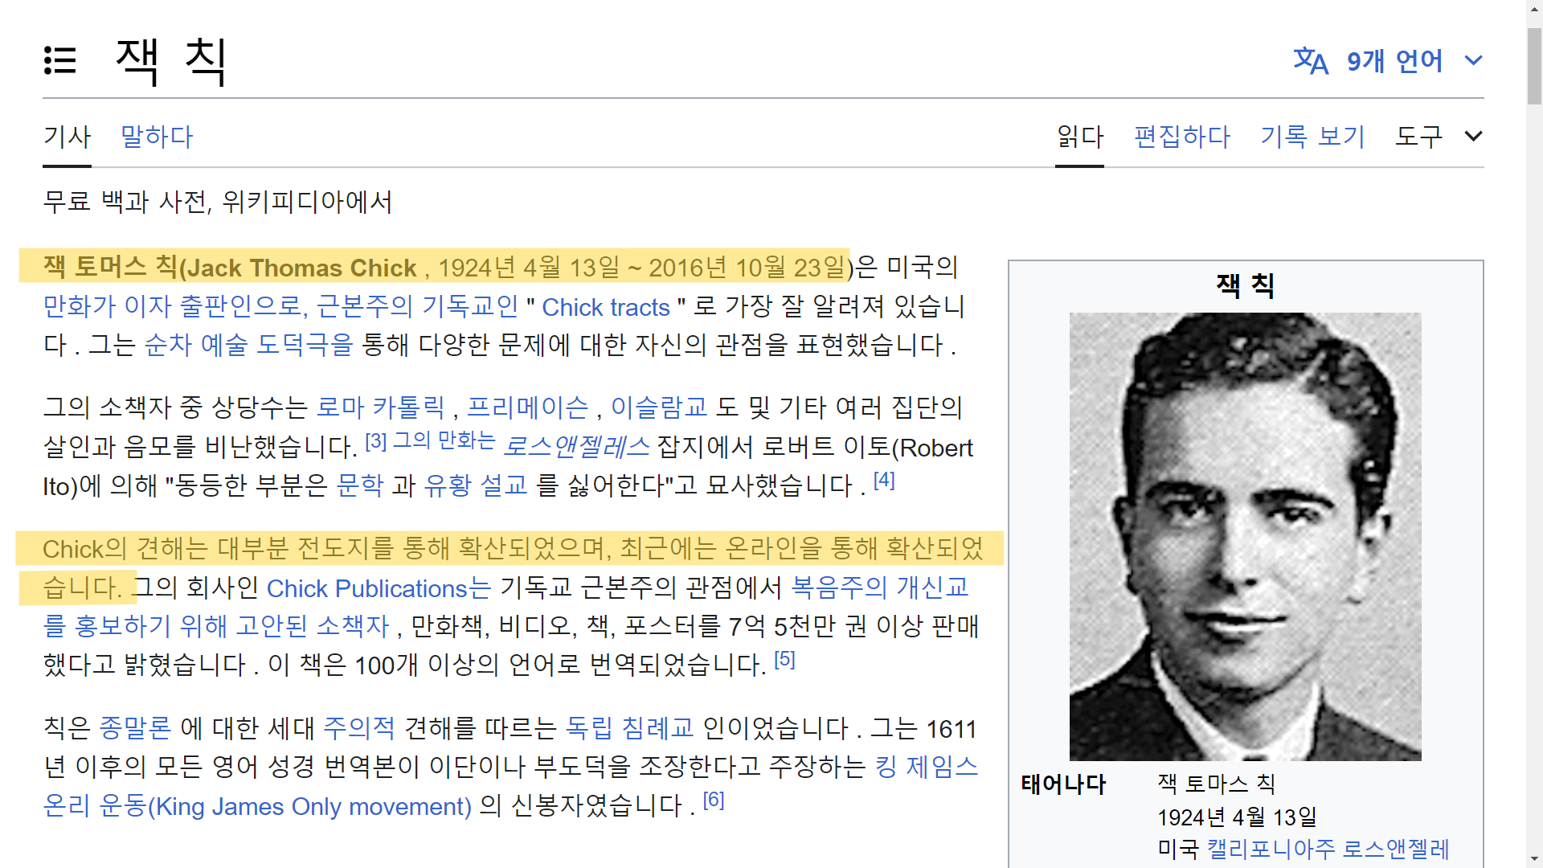This screenshot has height=868, width=1543.
Task: Open the 순차 예술 link
Action: coord(196,345)
